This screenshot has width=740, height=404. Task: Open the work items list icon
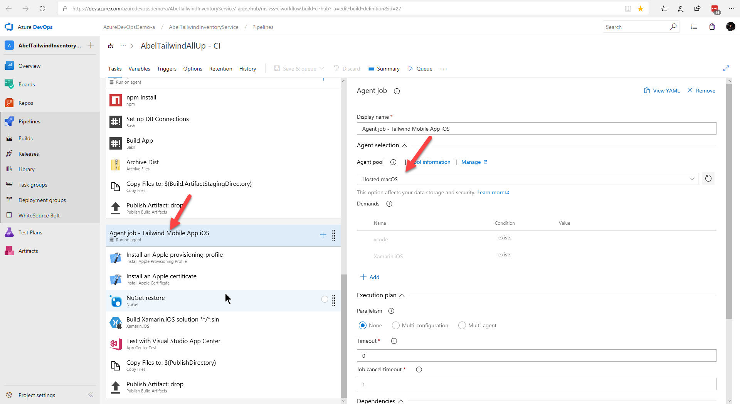694,27
